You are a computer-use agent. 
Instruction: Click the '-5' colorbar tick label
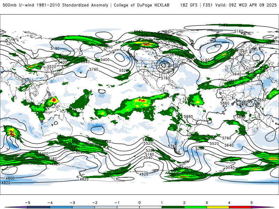click(28, 203)
